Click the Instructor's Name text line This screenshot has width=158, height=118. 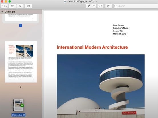click(x=121, y=28)
